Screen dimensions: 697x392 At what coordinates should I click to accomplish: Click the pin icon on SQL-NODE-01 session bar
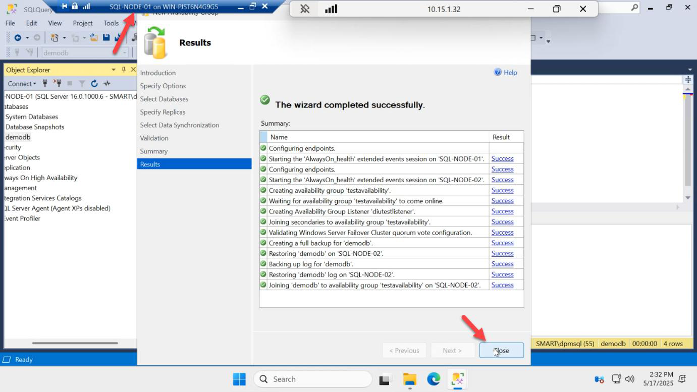[64, 7]
